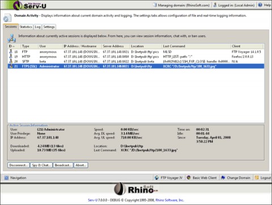
Task: Switch to the Statistics tab
Action: pyautogui.click(x=26, y=27)
